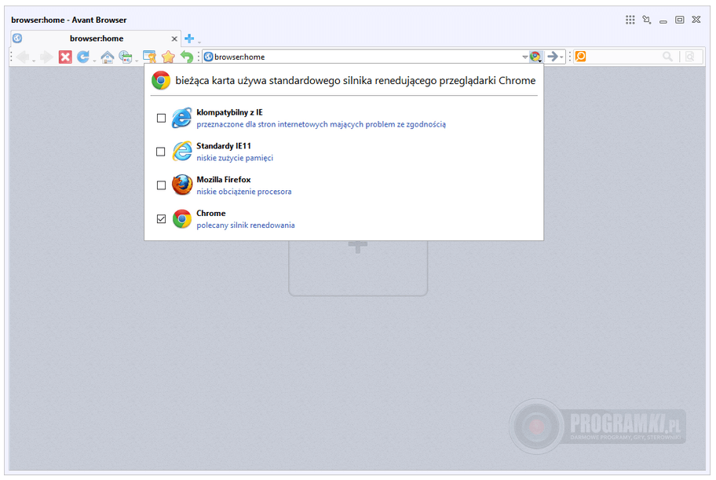Switch to the browser:home tab
The width and height of the screenshot is (716, 480).
point(97,38)
